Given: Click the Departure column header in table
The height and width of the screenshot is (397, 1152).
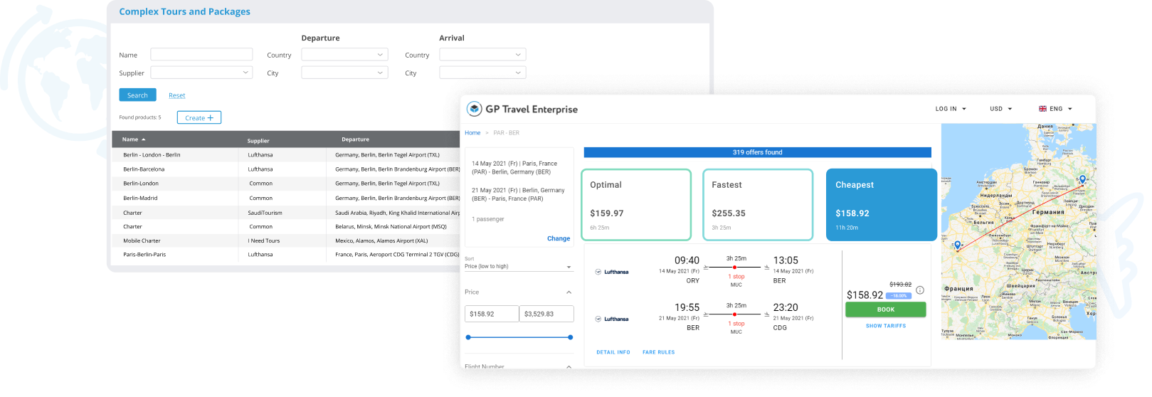Looking at the screenshot, I should click(355, 139).
